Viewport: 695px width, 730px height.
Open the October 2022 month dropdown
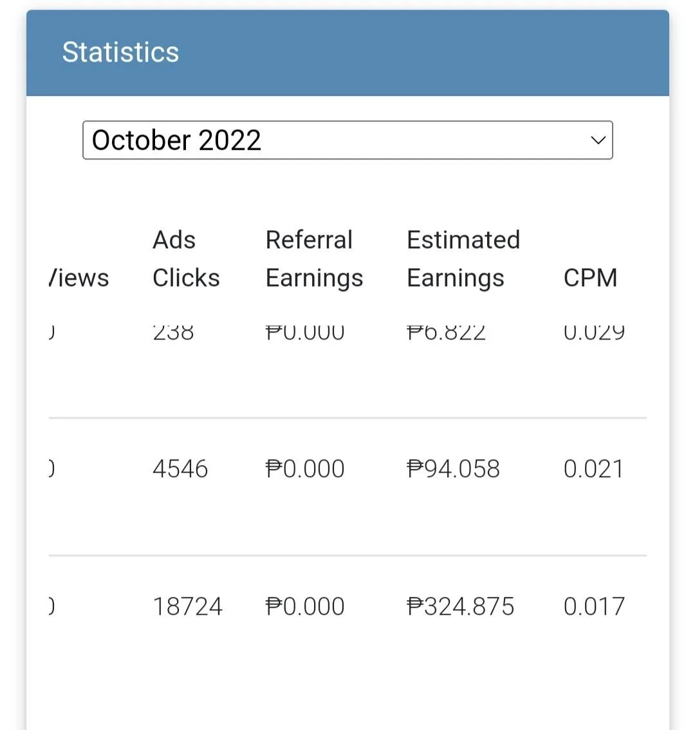347,140
